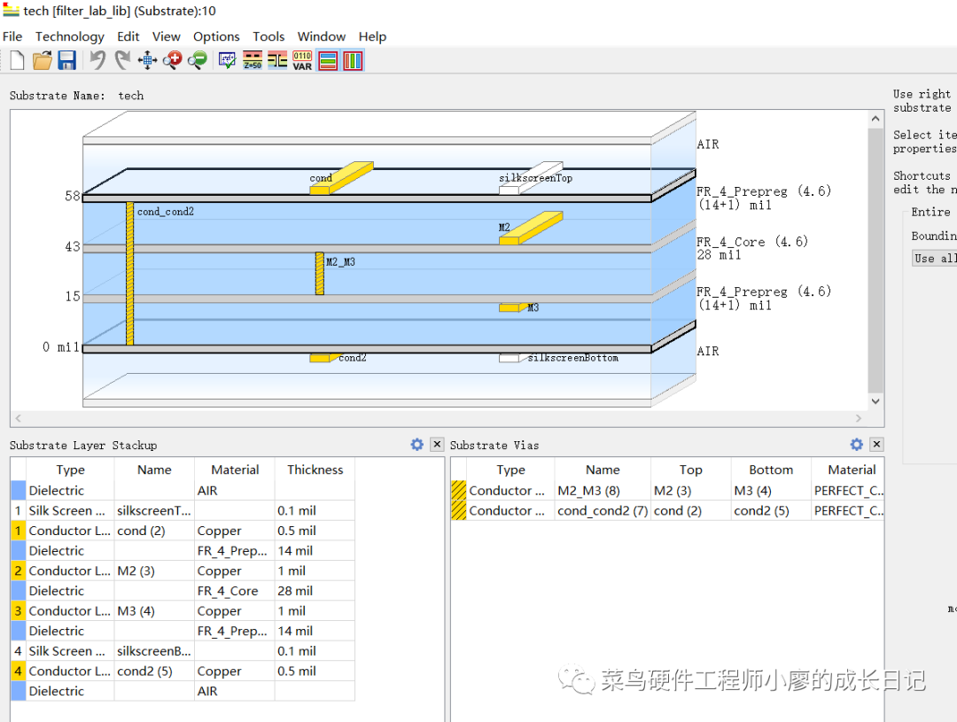Image resolution: width=957 pixels, height=722 pixels.
Task: Click the horizontal scroll left arrow
Action: (19, 418)
